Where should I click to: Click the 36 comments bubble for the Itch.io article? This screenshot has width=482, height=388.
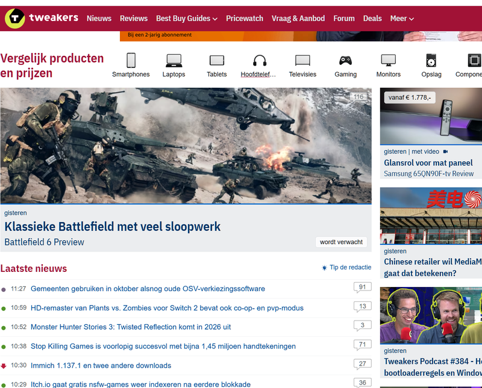[363, 383]
